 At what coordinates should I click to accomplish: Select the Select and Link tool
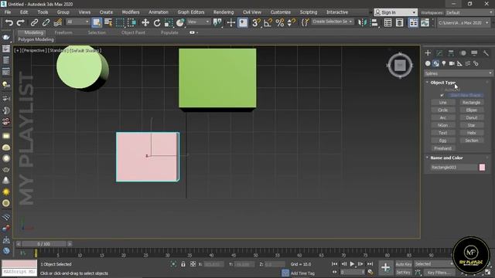[34, 22]
